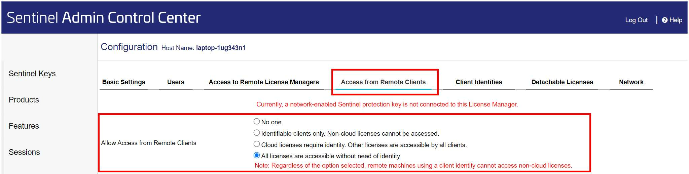Viewport: 689px width, 174px height.
Task: Navigate to Features in sidebar
Action: 24,126
